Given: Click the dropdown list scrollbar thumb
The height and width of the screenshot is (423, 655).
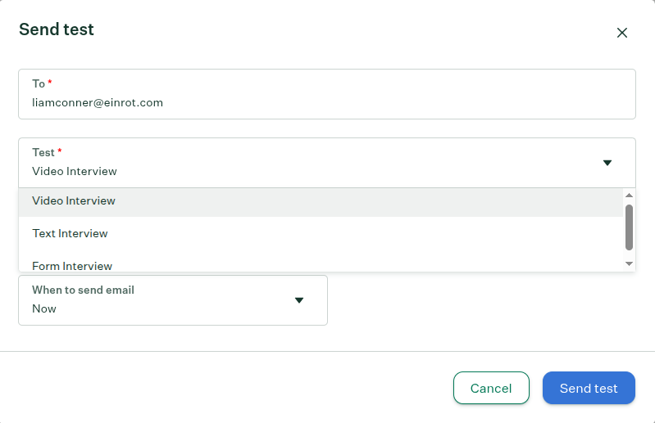Looking at the screenshot, I should (x=629, y=227).
